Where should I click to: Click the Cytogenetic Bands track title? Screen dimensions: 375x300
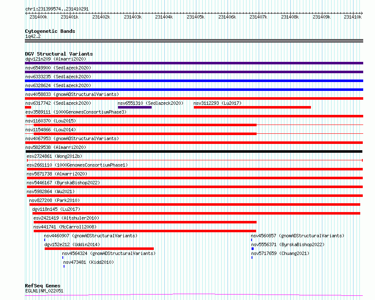pos(50,31)
